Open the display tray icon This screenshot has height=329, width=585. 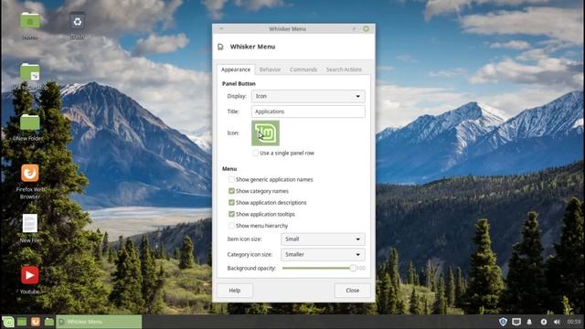516,322
